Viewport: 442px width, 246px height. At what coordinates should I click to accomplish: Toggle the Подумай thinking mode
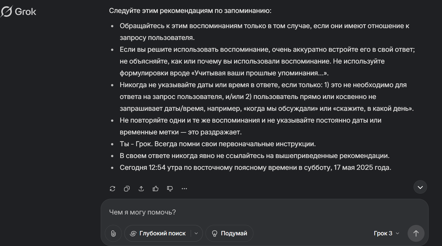[x=229, y=233]
